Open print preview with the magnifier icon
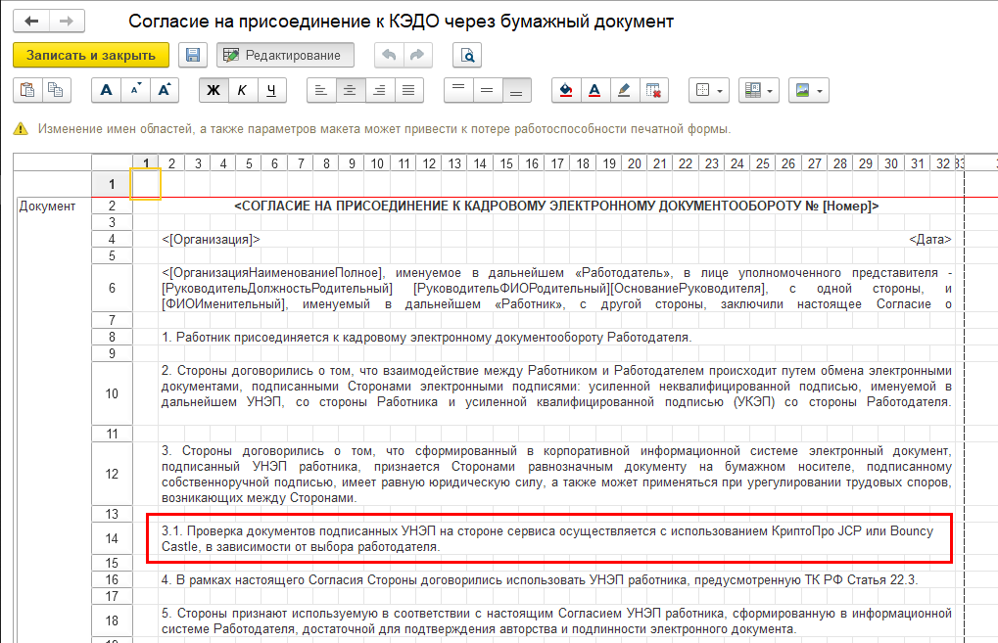Viewport: 998px width, 643px height. [x=467, y=56]
